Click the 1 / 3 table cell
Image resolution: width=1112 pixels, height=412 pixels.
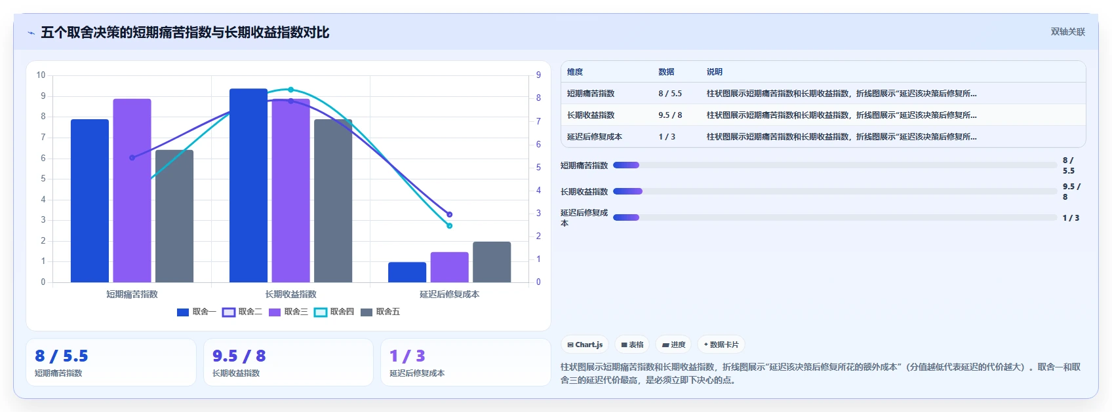click(667, 137)
